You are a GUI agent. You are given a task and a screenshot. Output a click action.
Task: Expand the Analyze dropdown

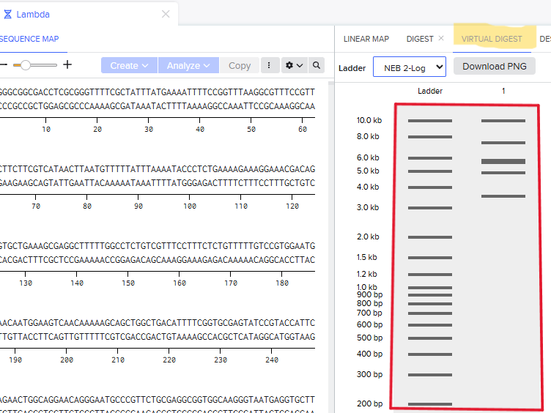click(x=188, y=66)
